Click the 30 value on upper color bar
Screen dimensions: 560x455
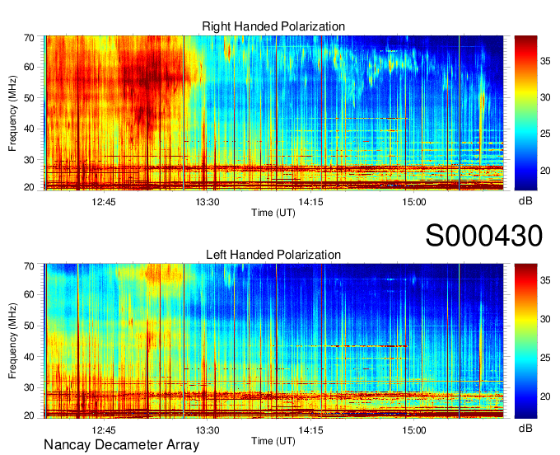[x=545, y=97]
